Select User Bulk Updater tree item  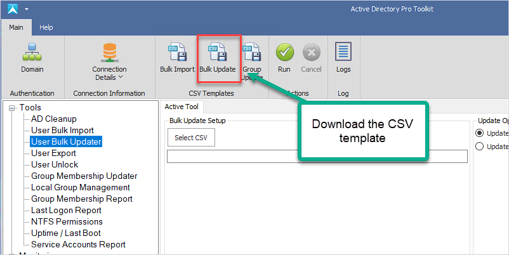point(66,141)
